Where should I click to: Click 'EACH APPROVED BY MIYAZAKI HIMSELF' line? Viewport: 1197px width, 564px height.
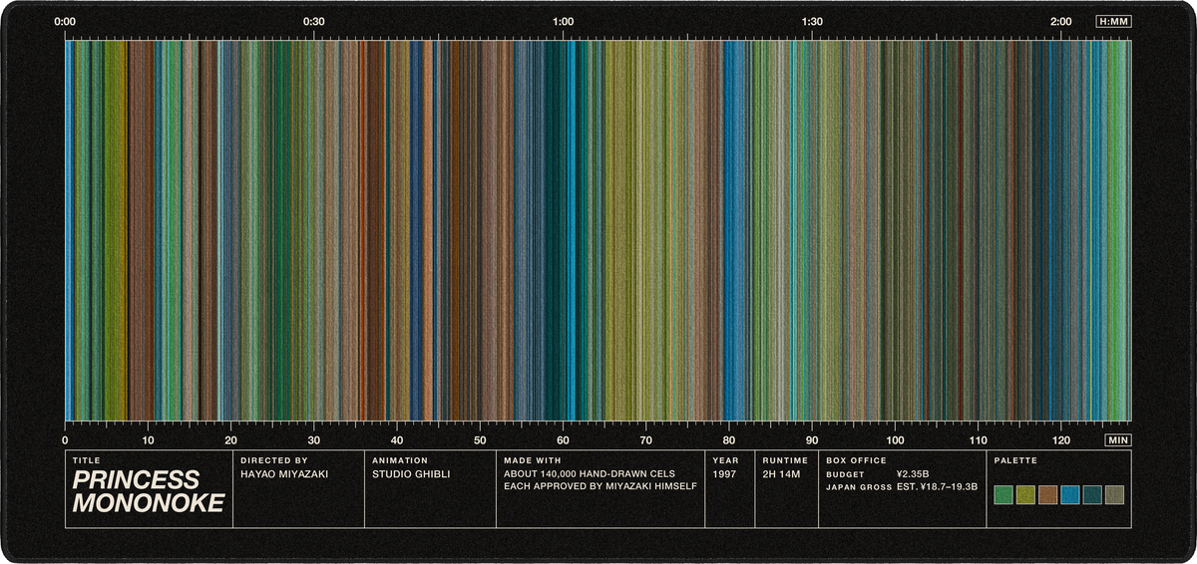599,487
